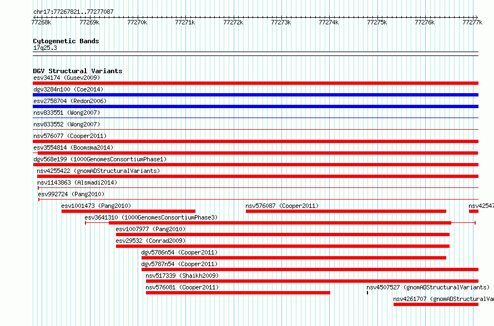Click red bar under nsv576087
Image resolution: width=494 pixels, height=326 pixels.
pyautogui.click(x=346, y=211)
